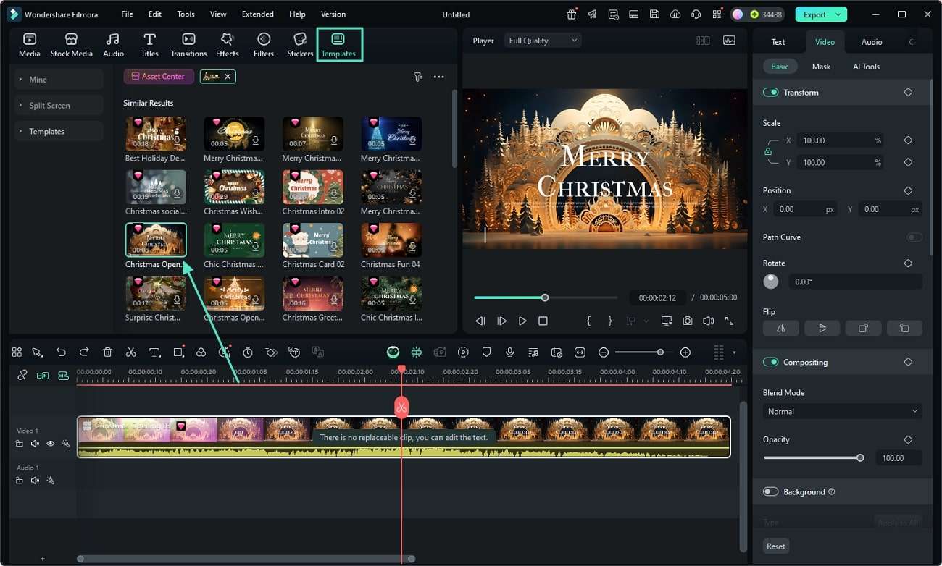942x566 pixels.
Task: Click the filter icon in Templates panel
Action: point(418,77)
